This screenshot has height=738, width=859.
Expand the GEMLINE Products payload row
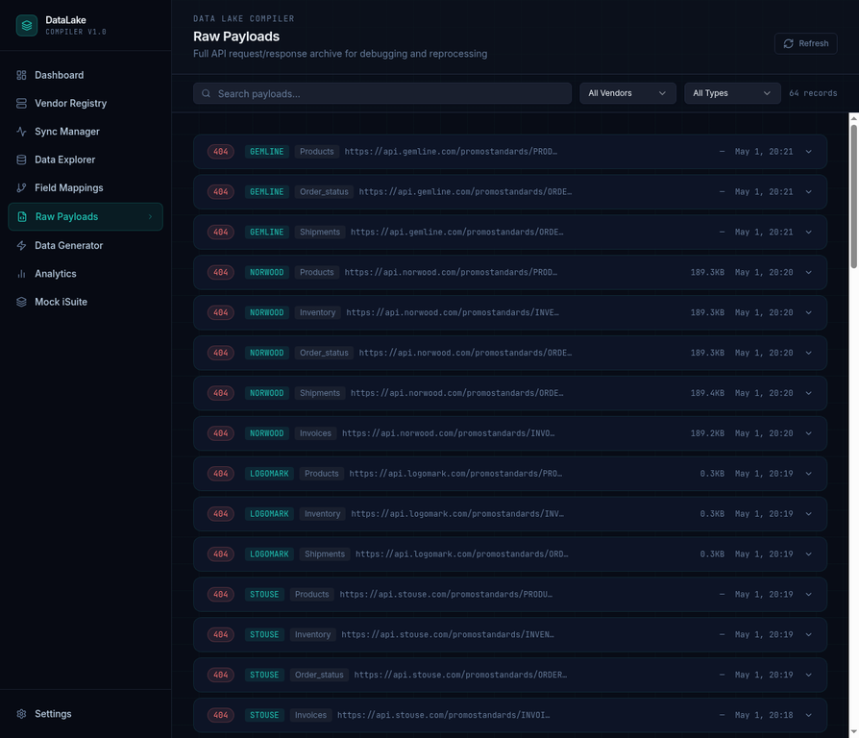click(510, 152)
